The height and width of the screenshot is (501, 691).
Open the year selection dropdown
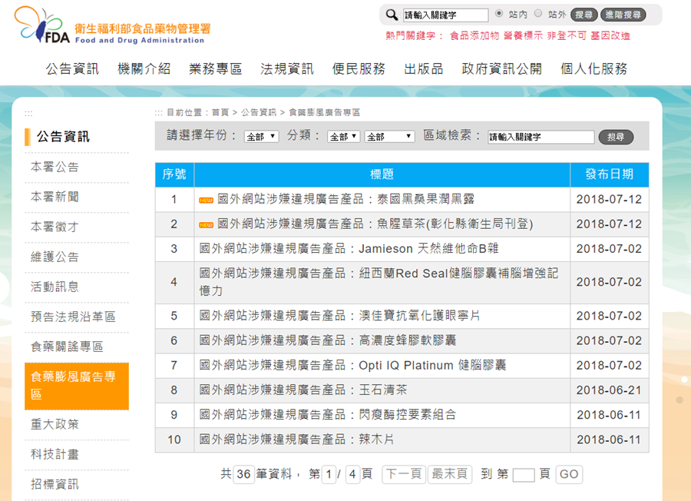click(x=261, y=137)
